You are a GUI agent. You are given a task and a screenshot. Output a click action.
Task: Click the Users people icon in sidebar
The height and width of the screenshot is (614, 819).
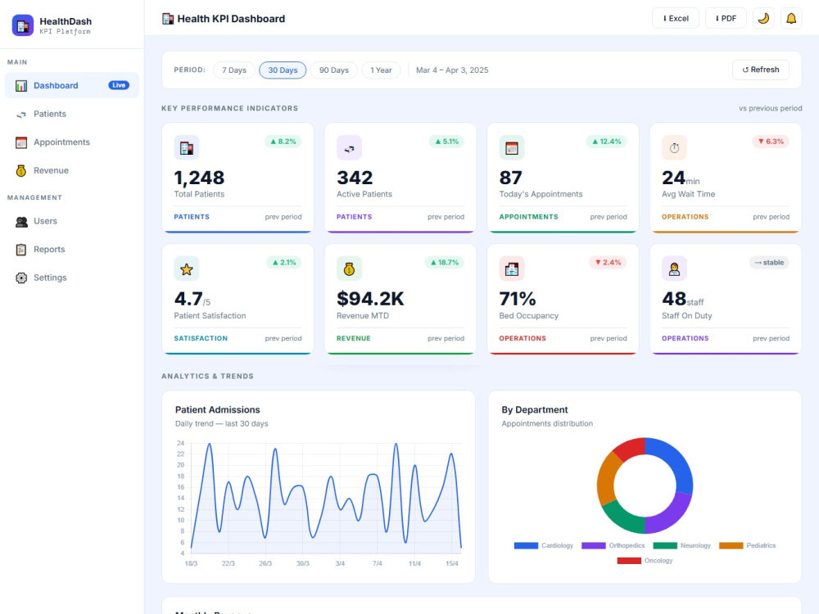pos(21,221)
